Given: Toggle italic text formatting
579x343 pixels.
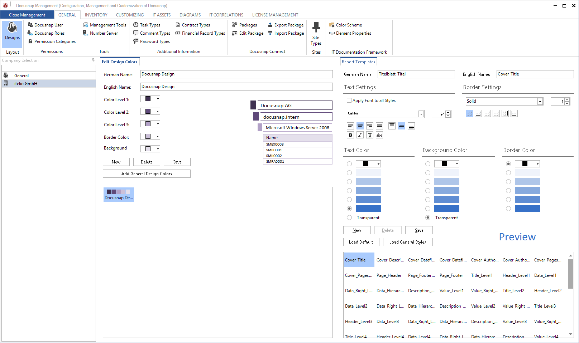Looking at the screenshot, I should click(360, 135).
